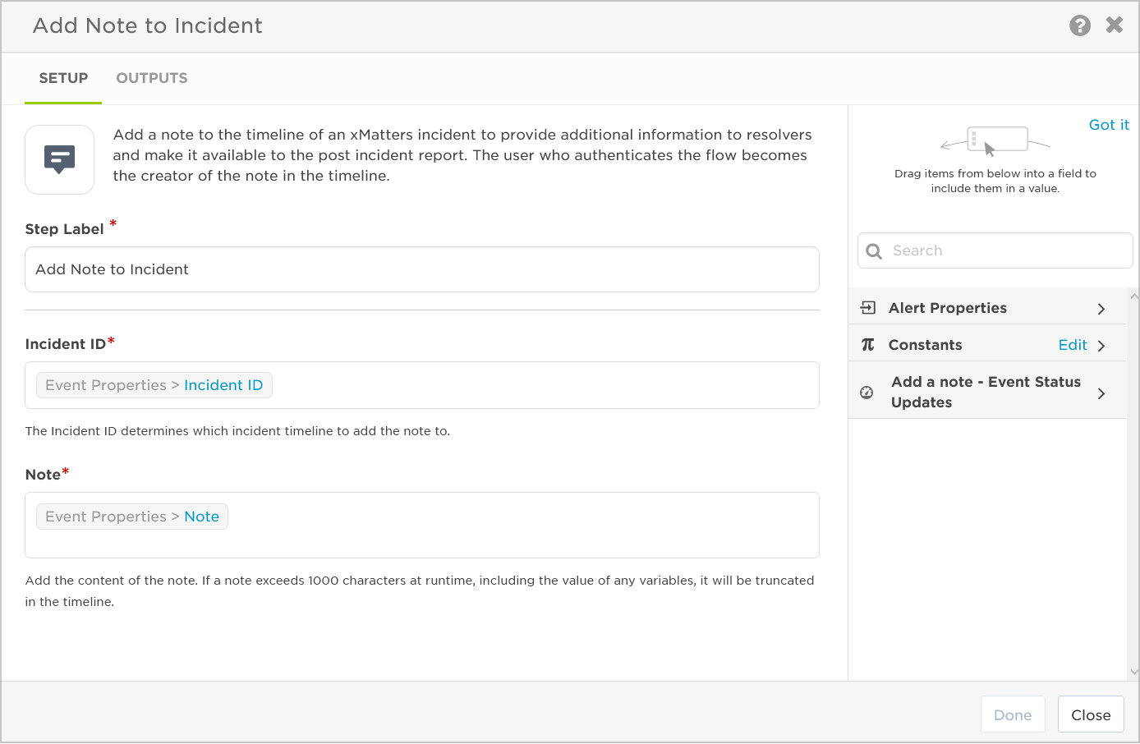Click the Step Label heading
The width and height of the screenshot is (1140, 744).
[x=64, y=229]
